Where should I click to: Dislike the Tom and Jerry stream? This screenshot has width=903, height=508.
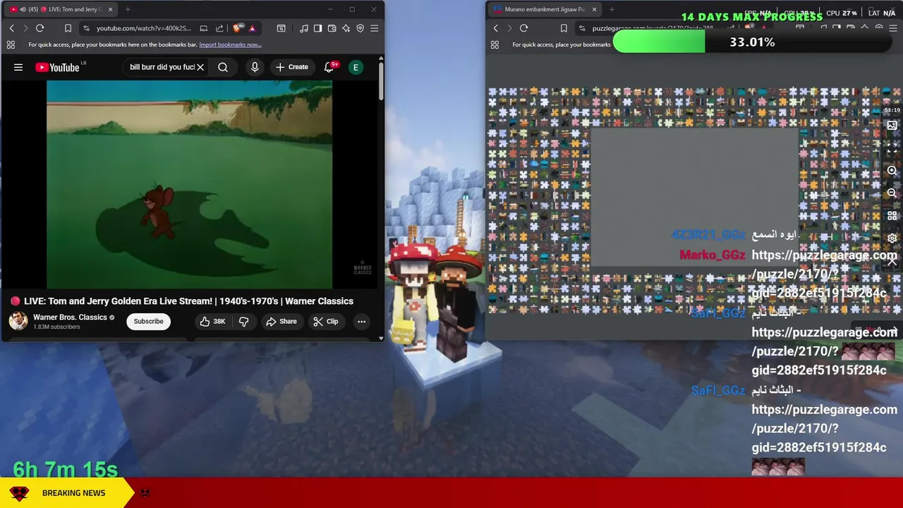[x=243, y=321]
